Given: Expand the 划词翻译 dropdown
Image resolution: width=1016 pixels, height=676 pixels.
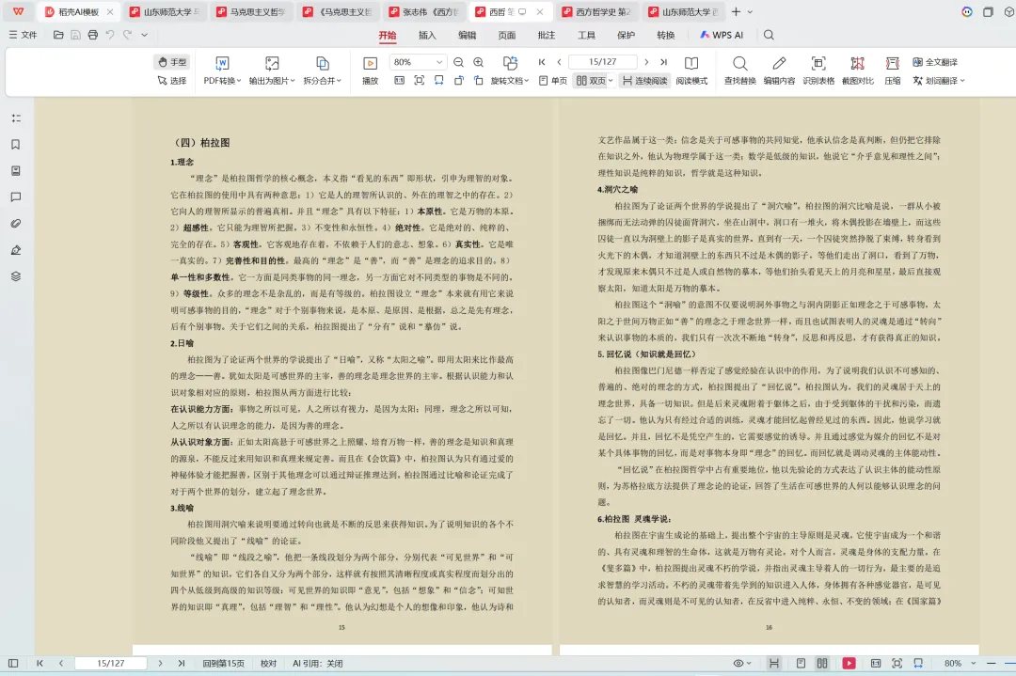Looking at the screenshot, I should (x=963, y=81).
